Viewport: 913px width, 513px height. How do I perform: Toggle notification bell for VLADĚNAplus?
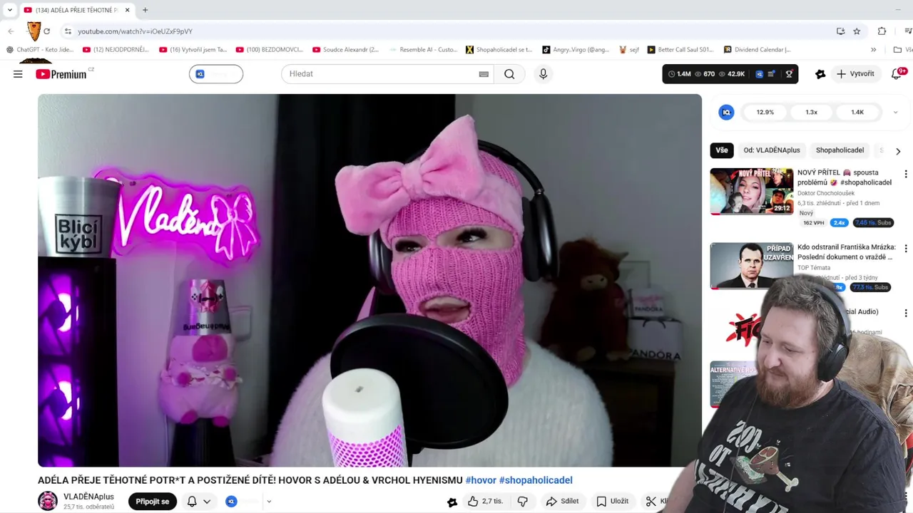(x=192, y=502)
